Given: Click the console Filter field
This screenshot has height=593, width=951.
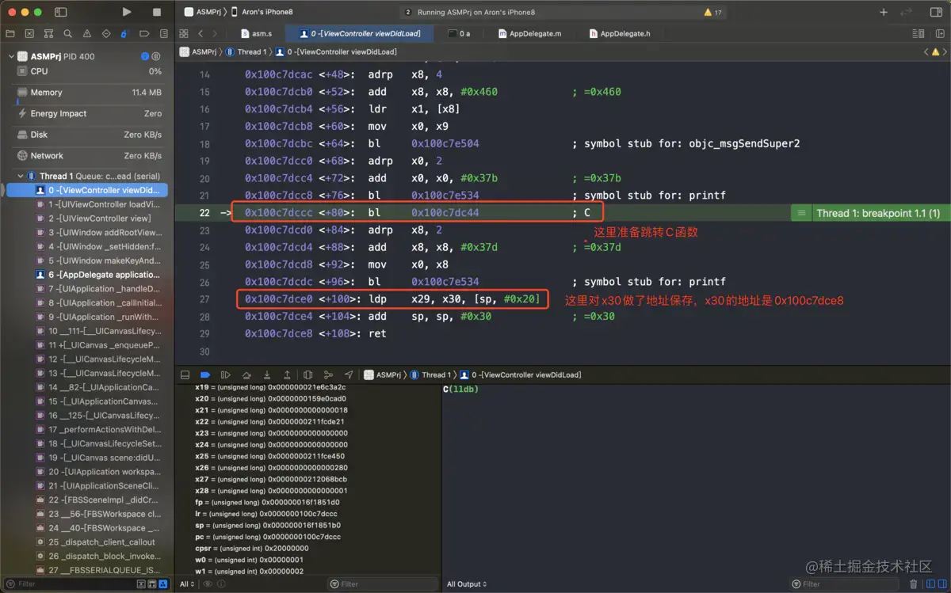Looking at the screenshot, I should [x=844, y=584].
